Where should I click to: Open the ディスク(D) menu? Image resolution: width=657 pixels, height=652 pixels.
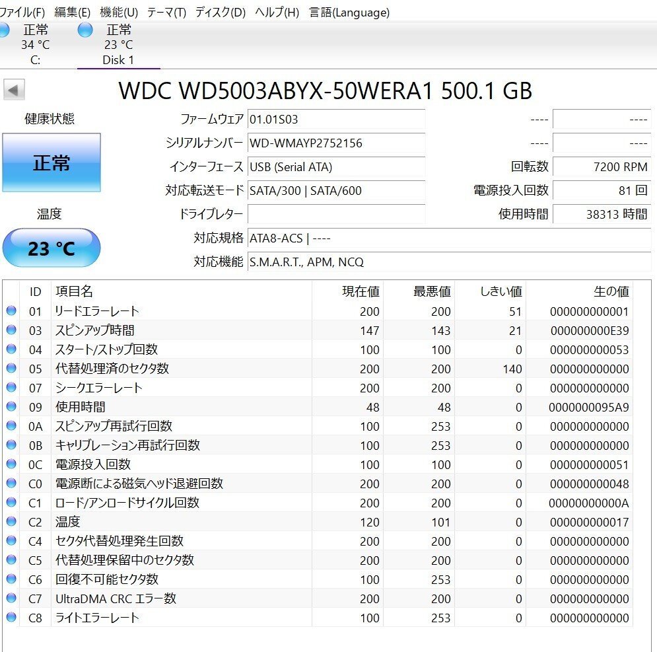pyautogui.click(x=220, y=13)
